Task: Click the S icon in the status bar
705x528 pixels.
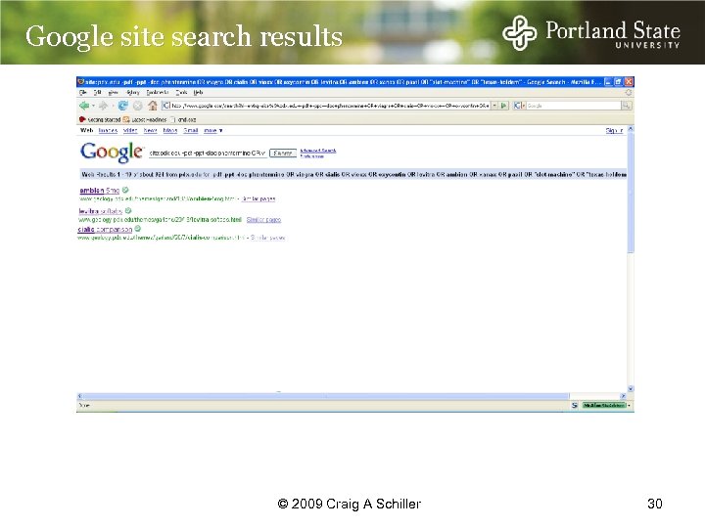Action: 574,405
